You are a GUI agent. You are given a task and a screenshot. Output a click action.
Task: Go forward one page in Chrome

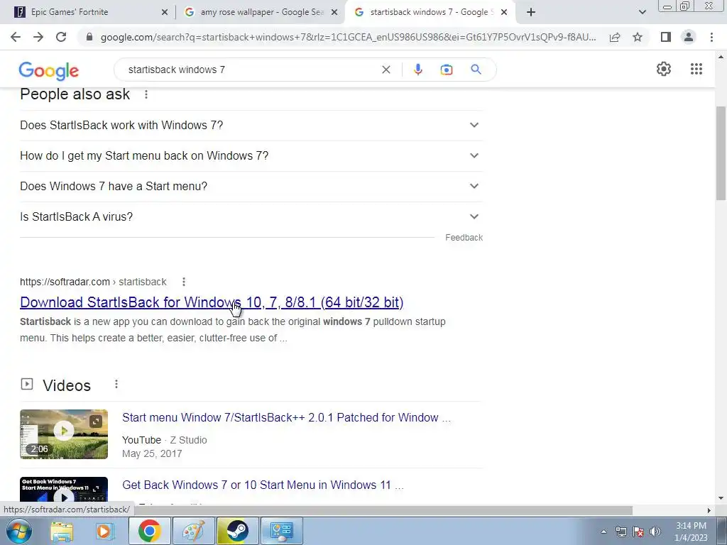point(38,37)
